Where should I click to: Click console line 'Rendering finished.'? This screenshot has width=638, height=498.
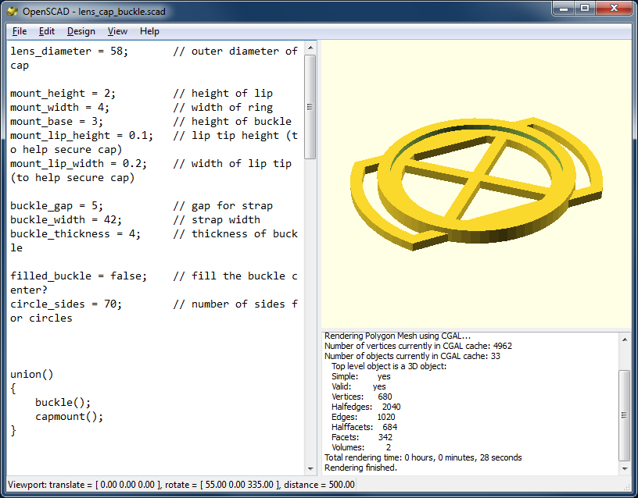[x=360, y=468]
